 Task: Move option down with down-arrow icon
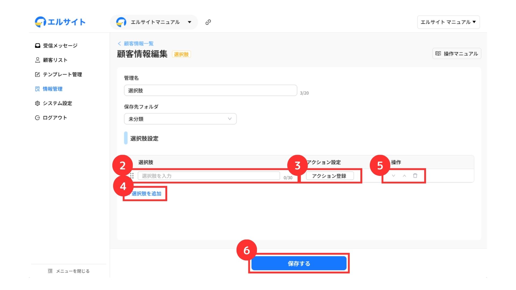pyautogui.click(x=393, y=176)
